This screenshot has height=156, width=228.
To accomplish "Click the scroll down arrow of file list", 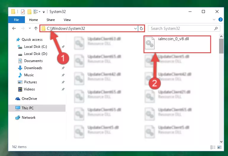I will pyautogui.click(x=221, y=142).
